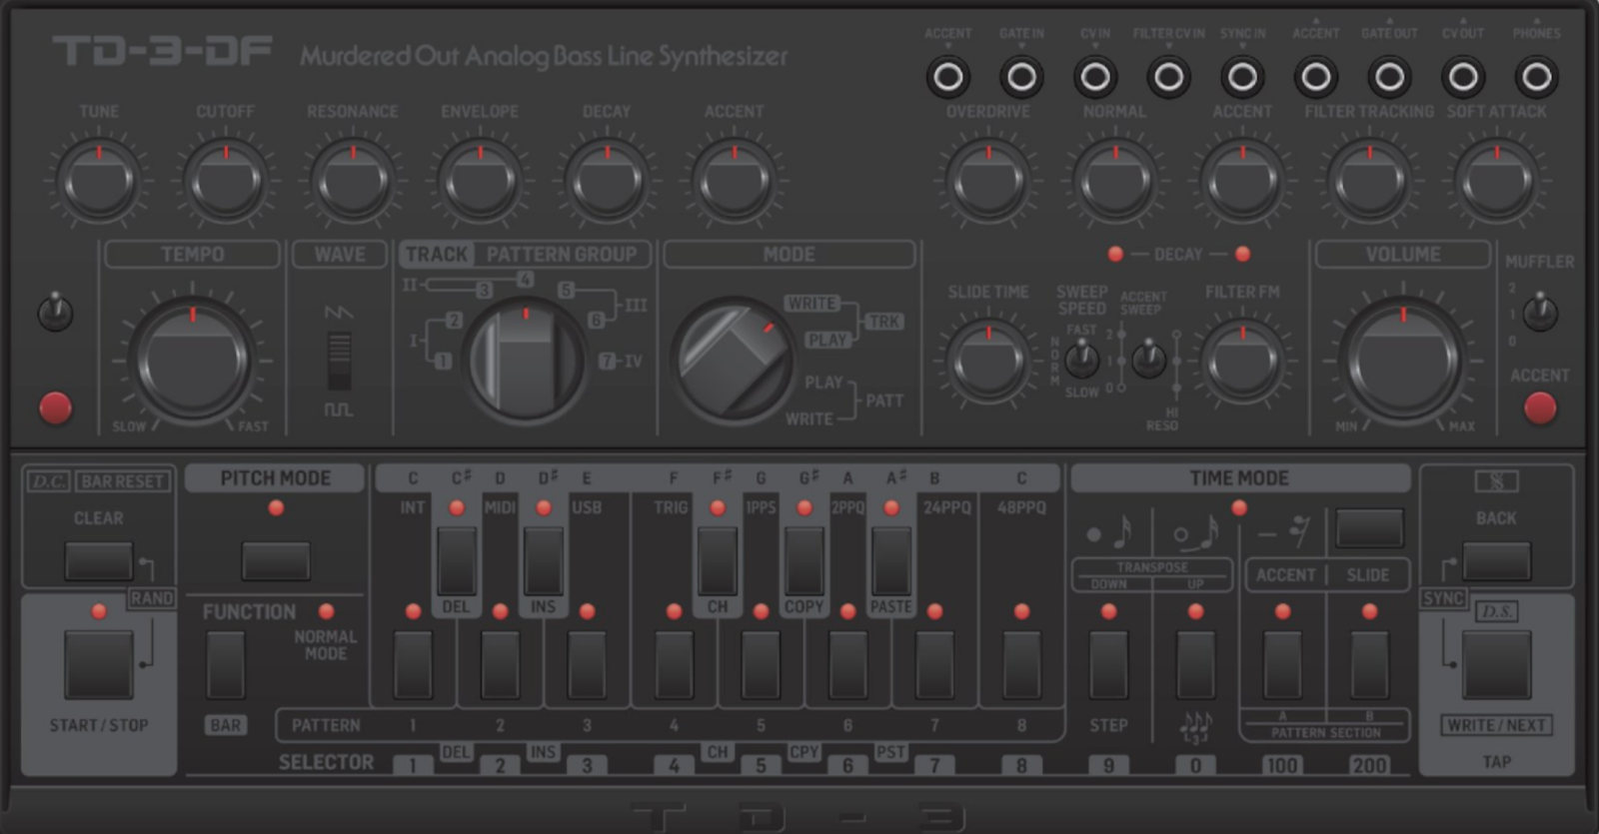Screen dimensions: 1599x834
Task: Click the G# COPY black key
Action: pos(803,561)
